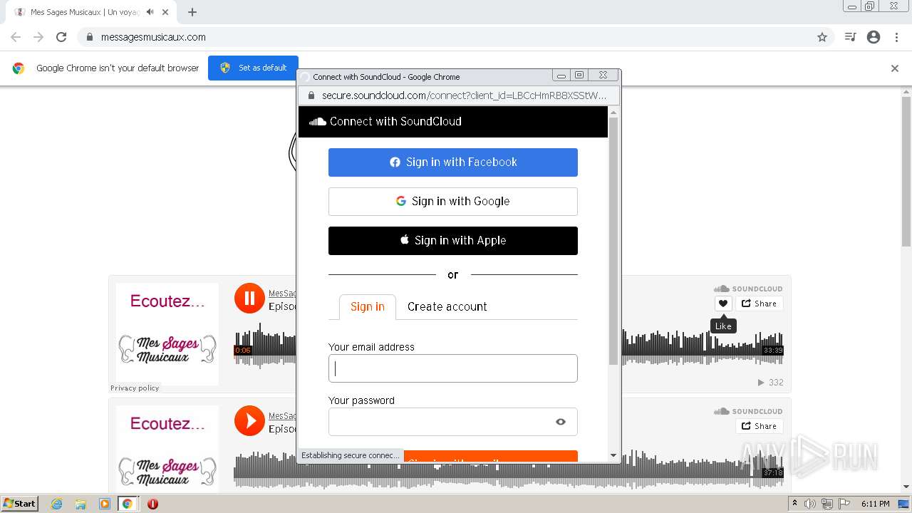Toggle password visibility eye icon
This screenshot has height=513, width=912.
[561, 422]
